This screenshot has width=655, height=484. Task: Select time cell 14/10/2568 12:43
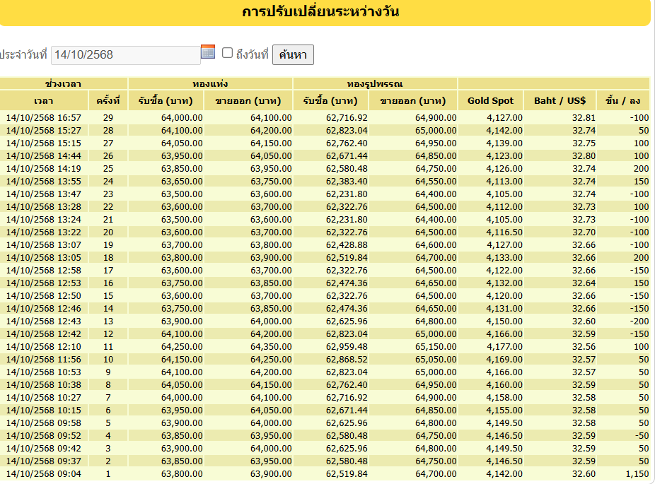pos(44,321)
